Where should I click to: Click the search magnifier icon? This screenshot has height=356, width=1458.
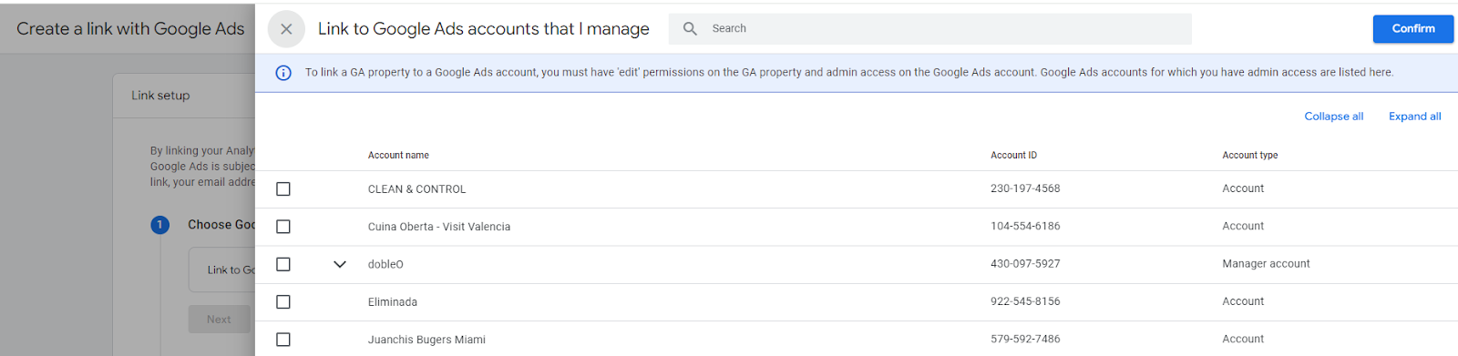690,29
